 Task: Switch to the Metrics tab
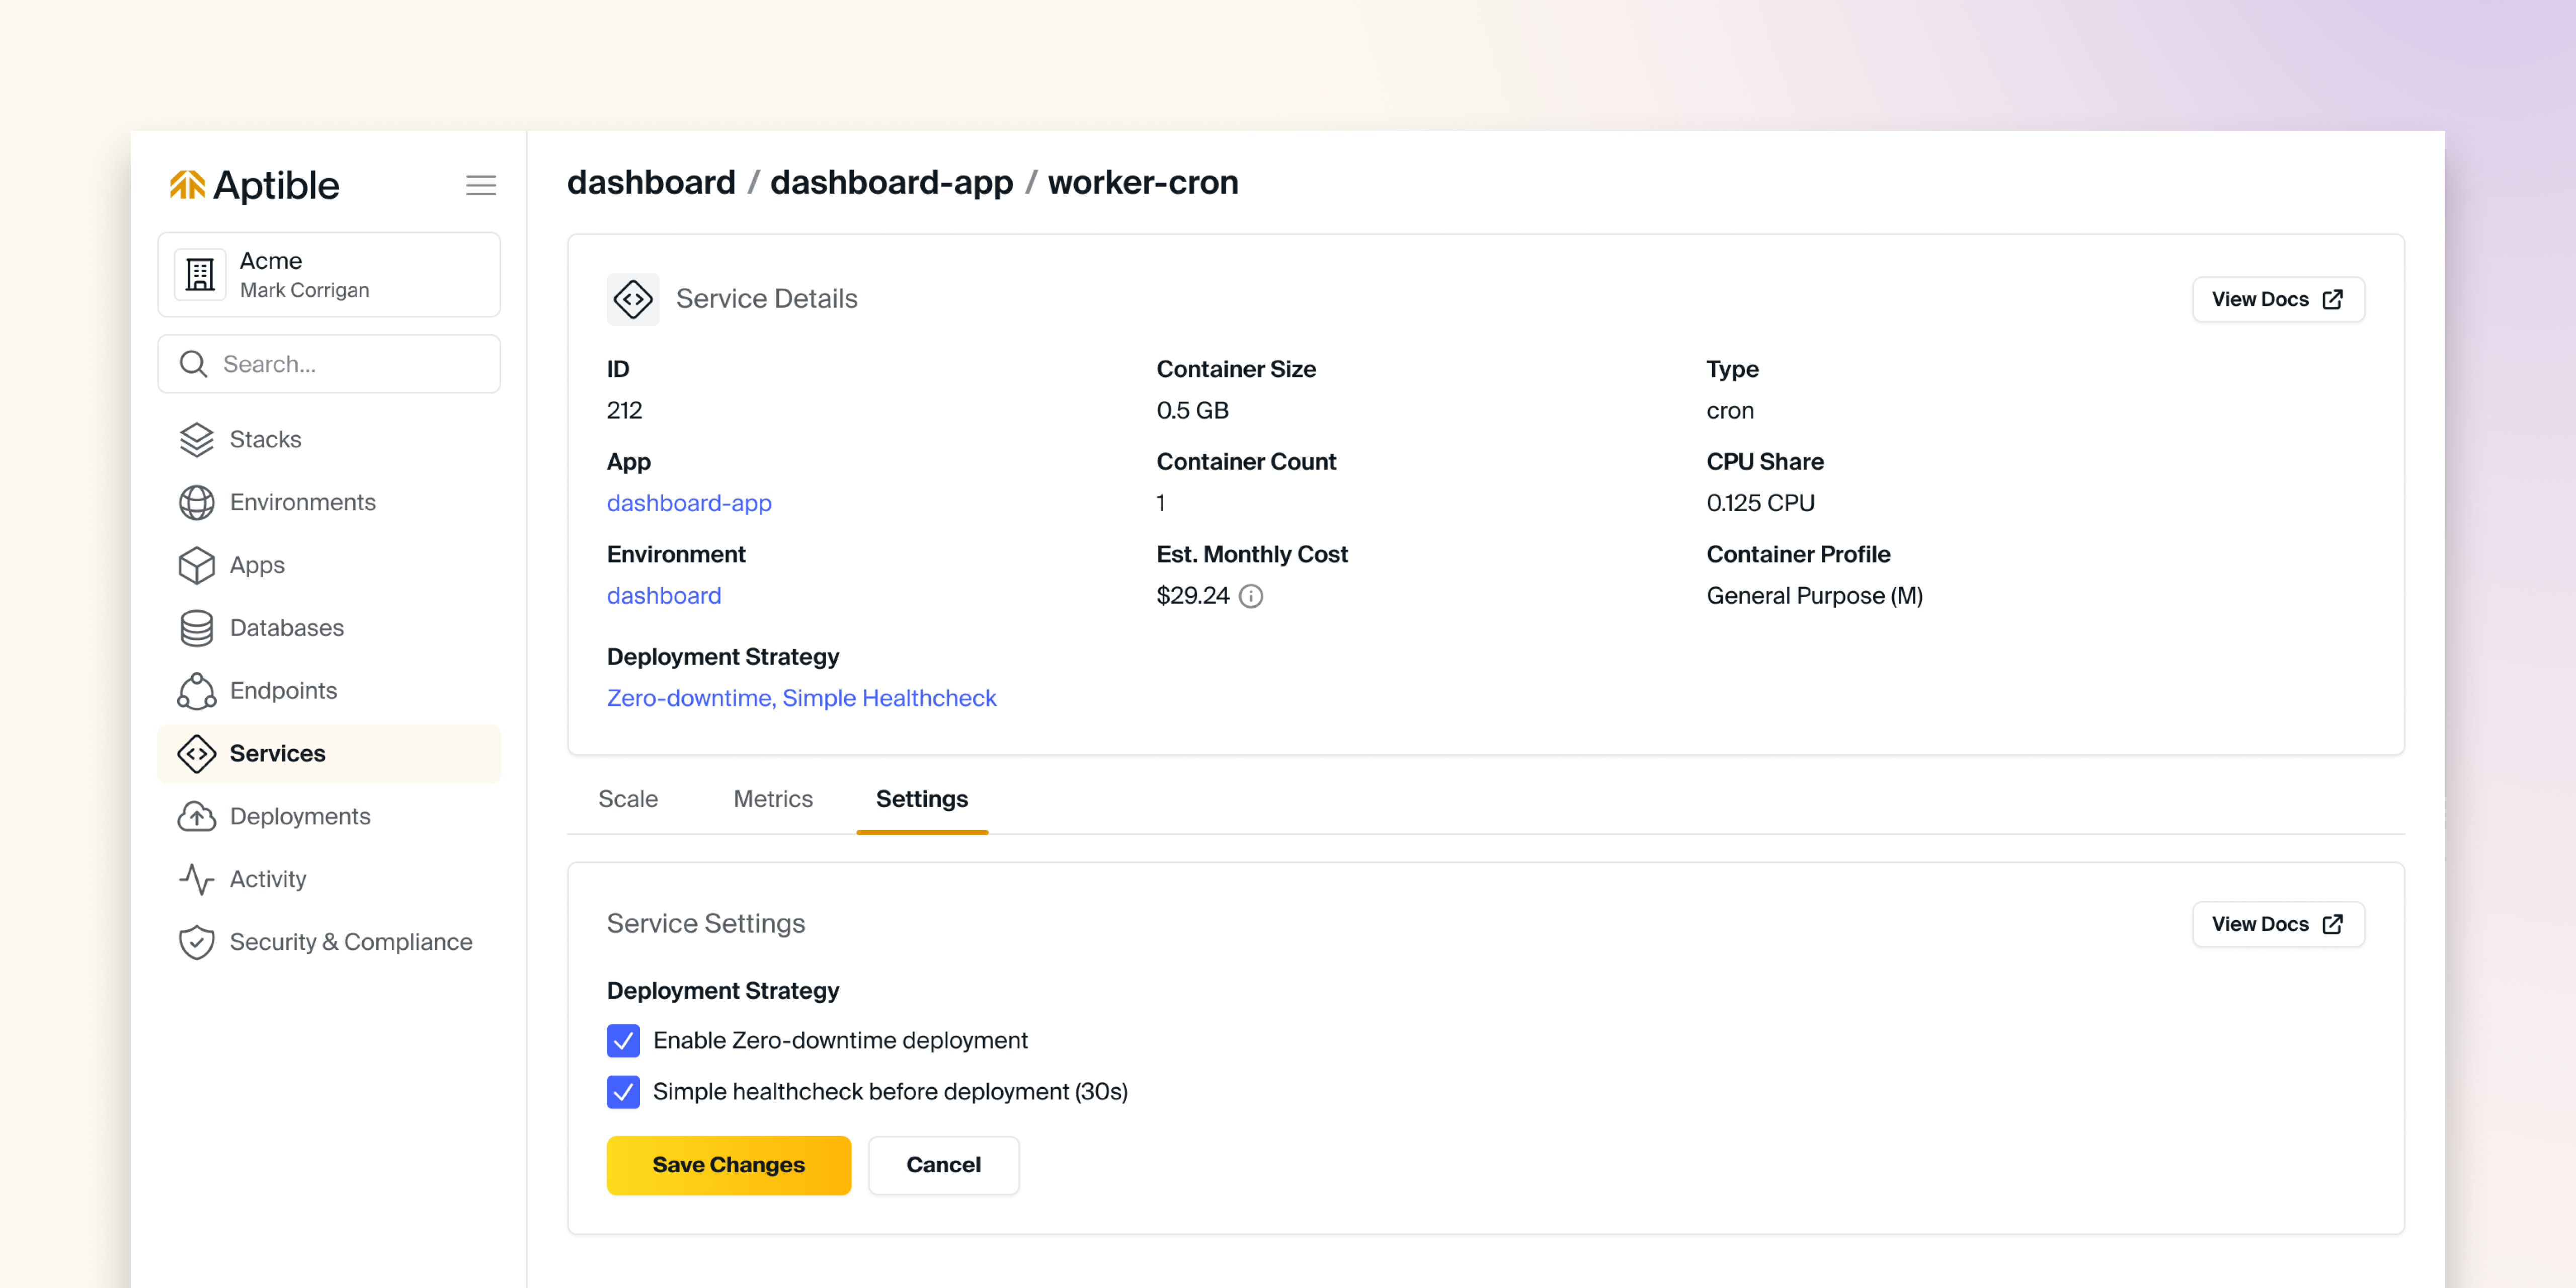coord(772,798)
